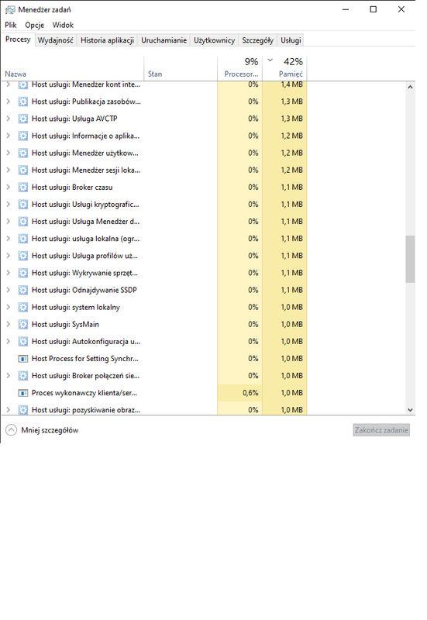
Task: Click gear icon of Usługi kryptografic... row
Action: (23, 205)
